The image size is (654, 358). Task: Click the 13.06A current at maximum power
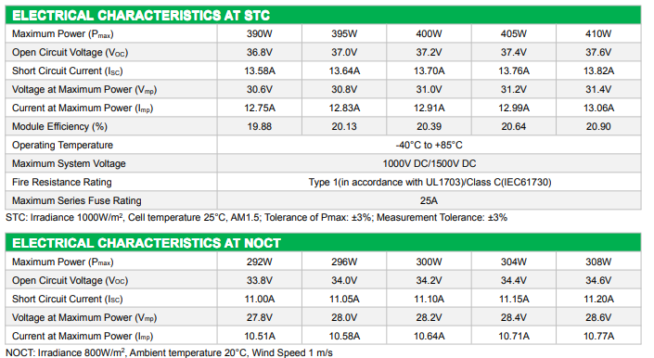[x=598, y=108]
